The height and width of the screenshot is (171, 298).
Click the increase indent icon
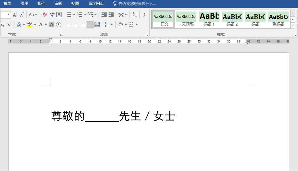pyautogui.click(x=111, y=15)
